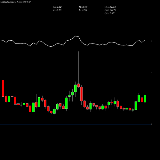The height and width of the screenshot is (160, 160).
Task: Select the close value C: 2.78
Action: point(57,10)
